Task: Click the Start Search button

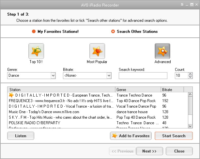Action: [x=174, y=136]
